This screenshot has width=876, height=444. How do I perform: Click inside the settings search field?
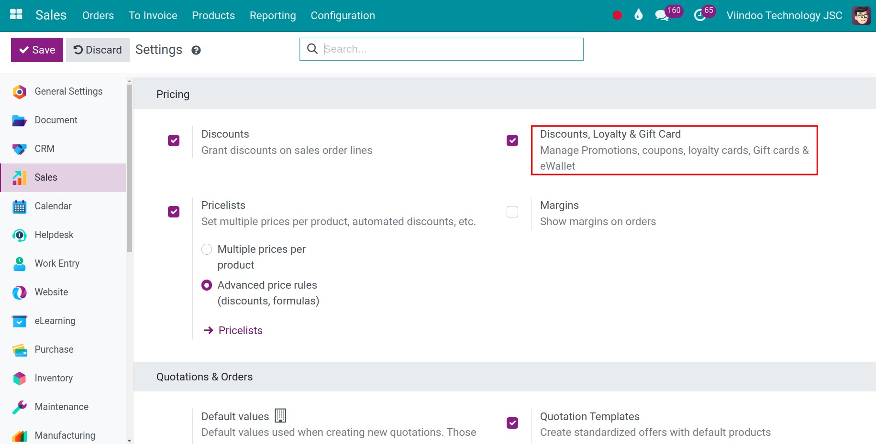point(441,49)
